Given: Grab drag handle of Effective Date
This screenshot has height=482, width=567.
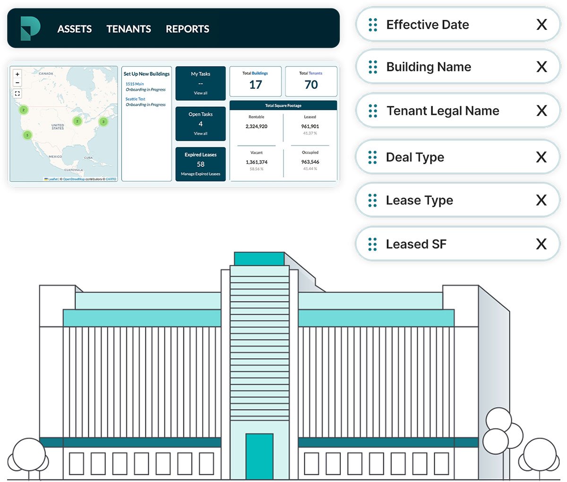Looking at the screenshot, I should [373, 25].
